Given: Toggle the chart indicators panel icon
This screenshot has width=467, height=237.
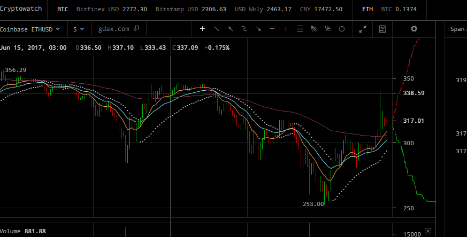Looking at the screenshot, I should pos(382,29).
